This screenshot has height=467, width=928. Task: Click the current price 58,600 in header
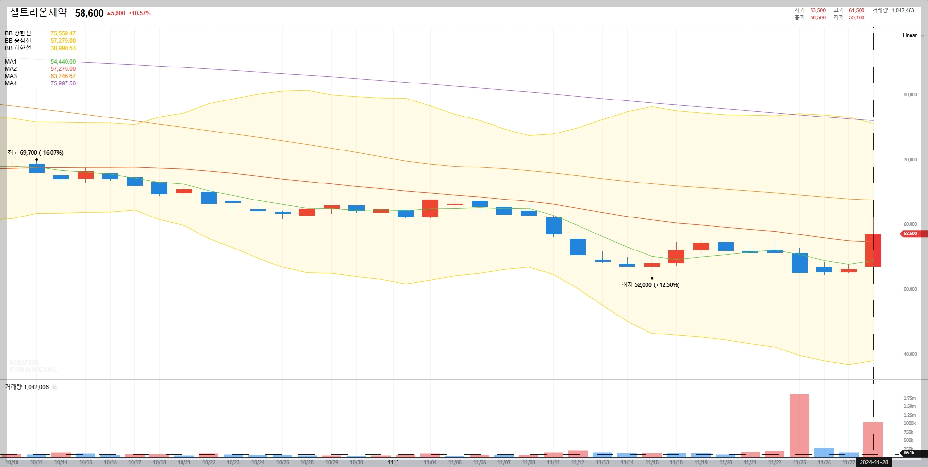click(89, 13)
